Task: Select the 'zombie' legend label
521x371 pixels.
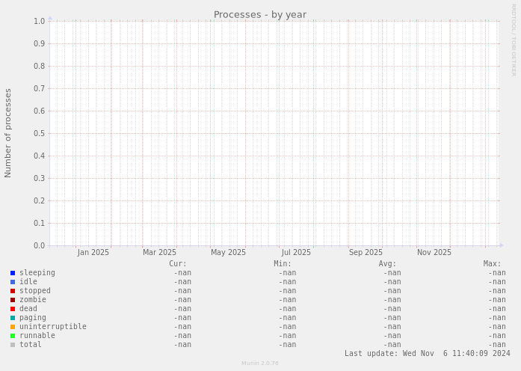Action: (x=33, y=300)
